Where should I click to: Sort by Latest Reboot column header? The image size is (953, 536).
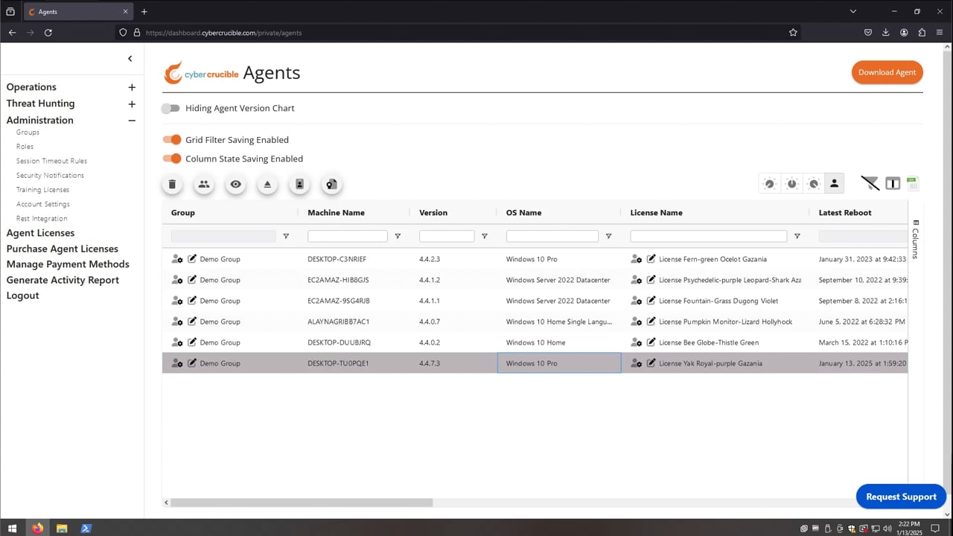click(x=845, y=213)
